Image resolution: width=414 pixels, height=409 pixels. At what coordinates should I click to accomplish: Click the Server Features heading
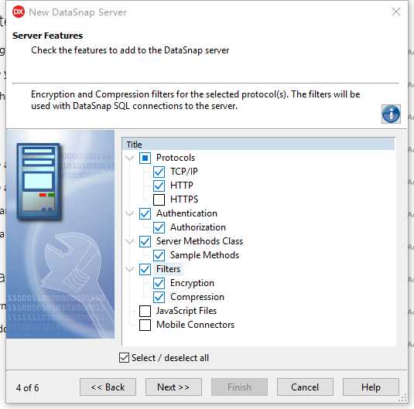click(x=47, y=36)
